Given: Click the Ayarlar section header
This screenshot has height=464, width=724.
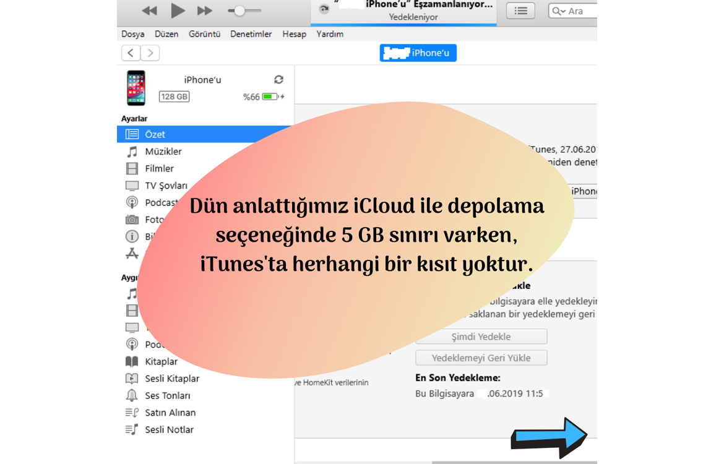Looking at the screenshot, I should coord(134,119).
